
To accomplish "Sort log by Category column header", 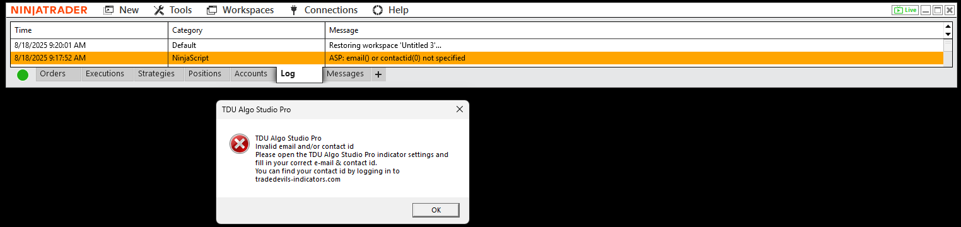I will pos(247,30).
